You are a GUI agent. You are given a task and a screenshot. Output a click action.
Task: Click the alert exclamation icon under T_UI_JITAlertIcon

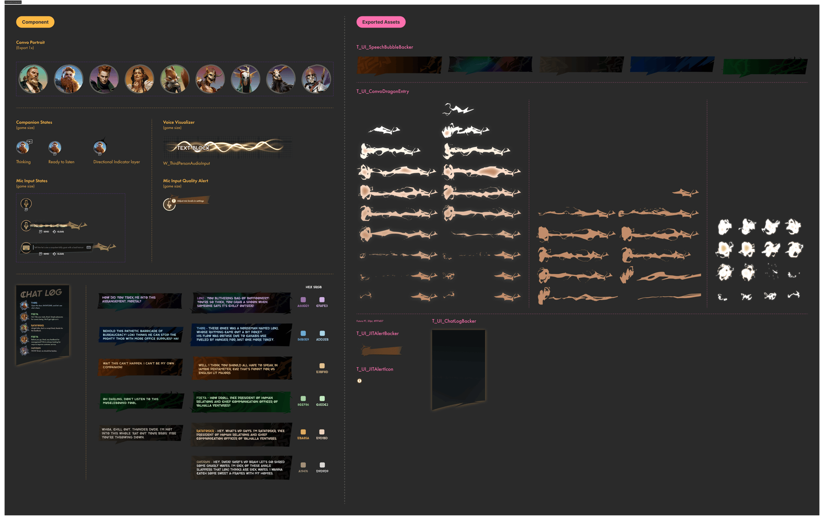(x=360, y=381)
